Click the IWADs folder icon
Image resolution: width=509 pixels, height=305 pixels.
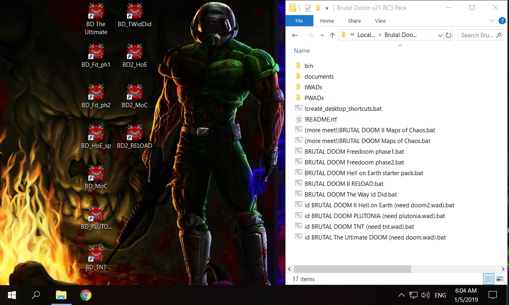[x=298, y=87]
